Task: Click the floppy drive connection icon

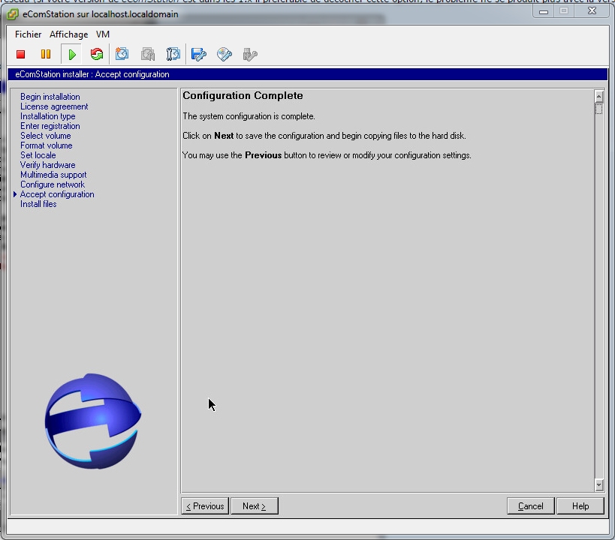Action: pyautogui.click(x=199, y=54)
